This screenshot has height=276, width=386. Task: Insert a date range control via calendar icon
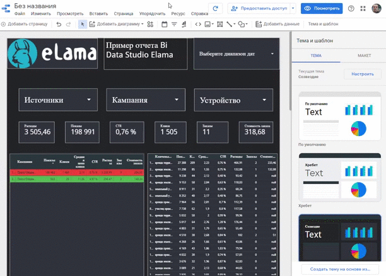pyautogui.click(x=165, y=24)
